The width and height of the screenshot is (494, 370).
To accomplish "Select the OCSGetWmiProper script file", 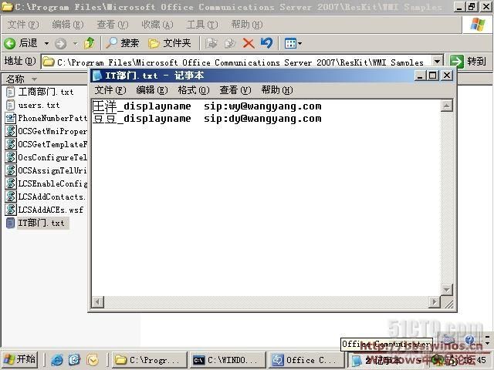I will pyautogui.click(x=46, y=131).
